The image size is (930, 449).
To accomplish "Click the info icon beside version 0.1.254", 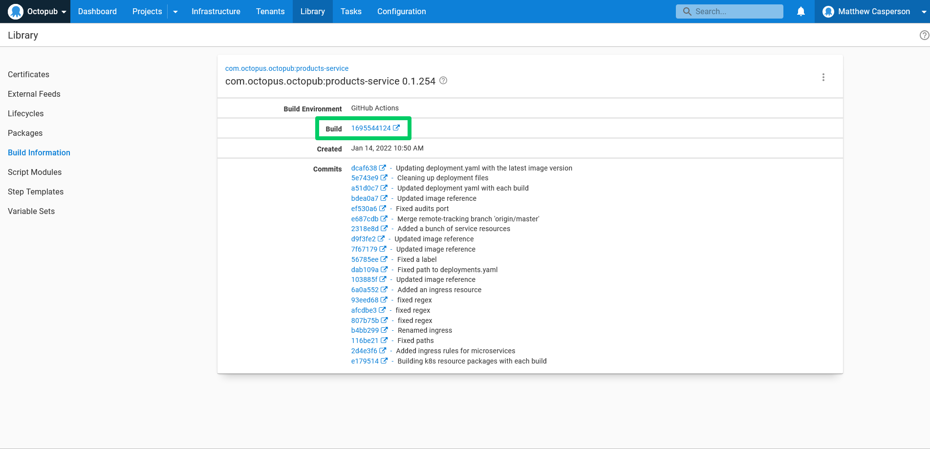I will pos(443,81).
